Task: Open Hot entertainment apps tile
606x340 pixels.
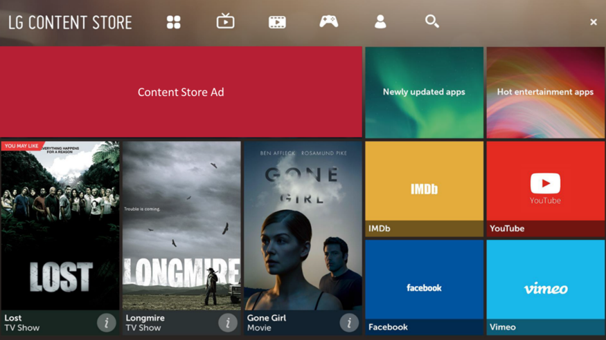Action: click(x=545, y=92)
